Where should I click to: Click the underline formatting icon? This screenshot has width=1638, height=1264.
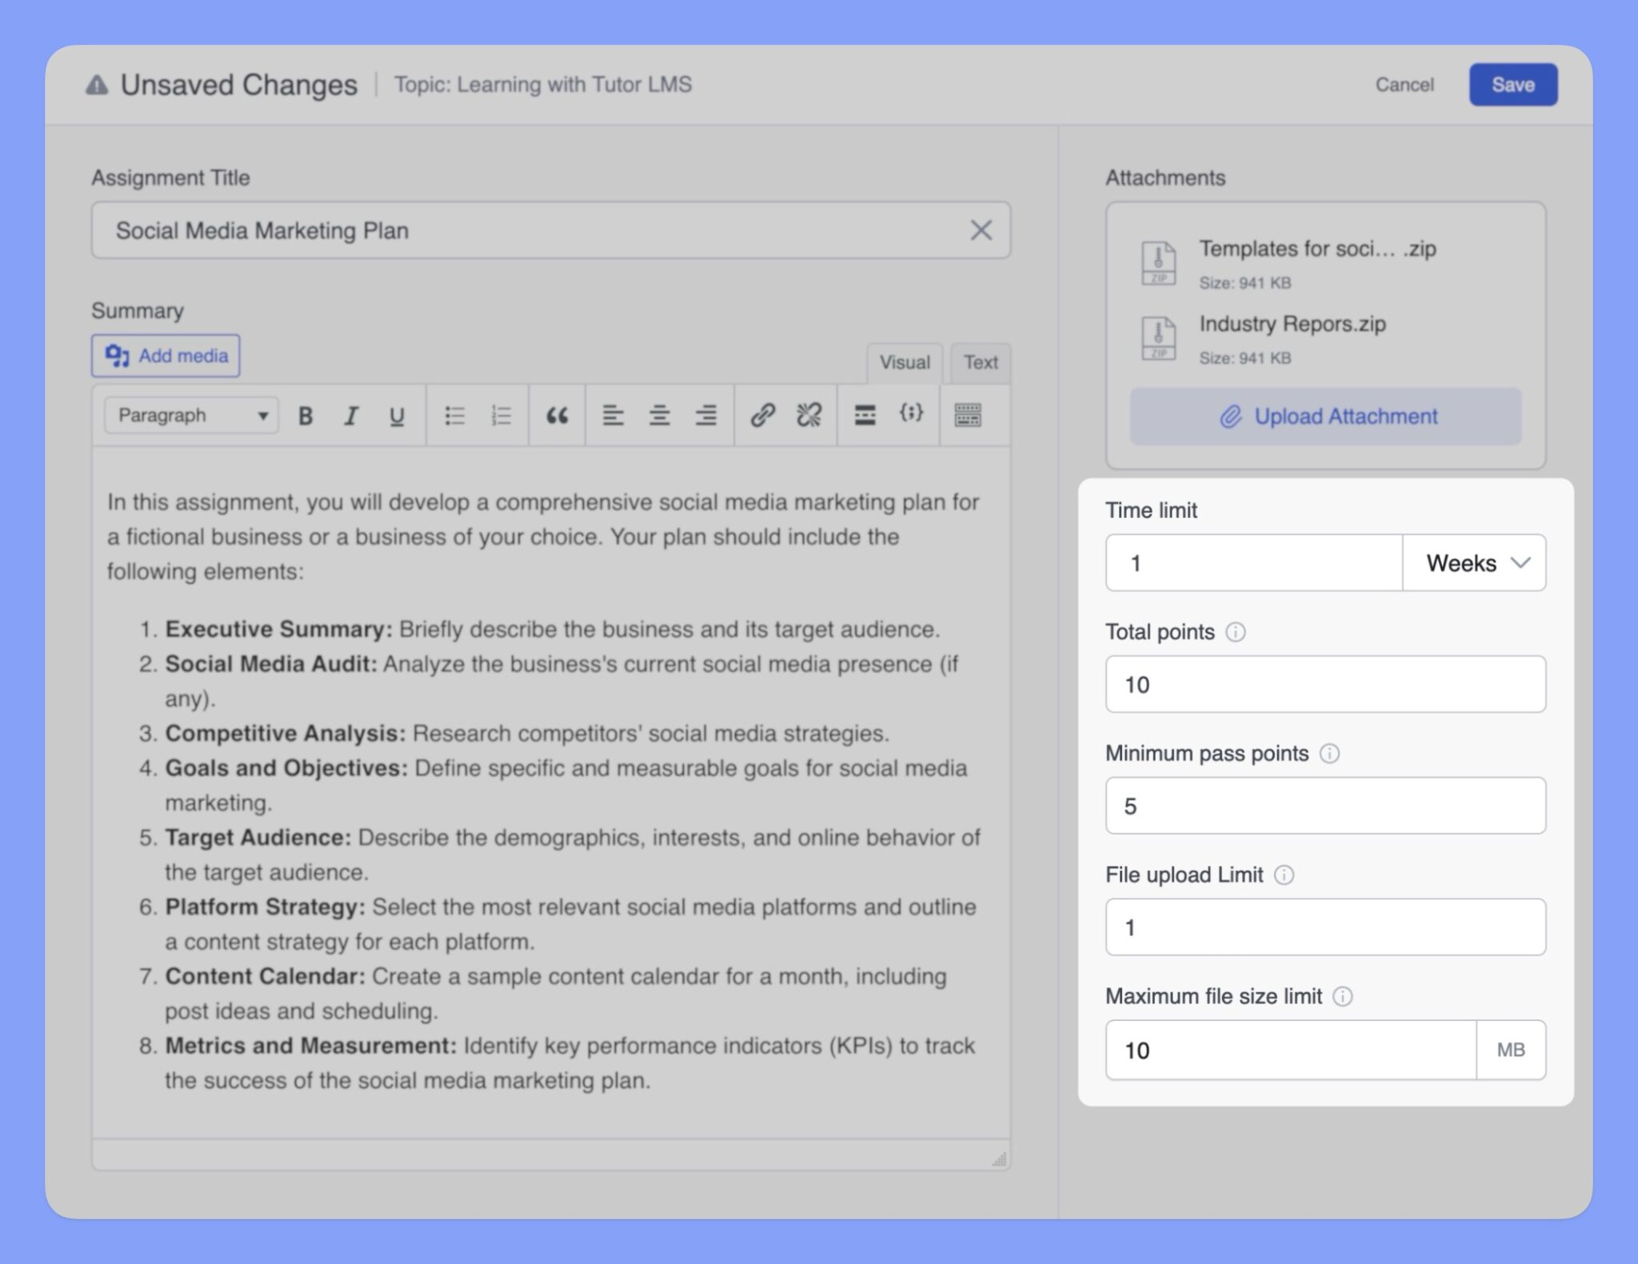pyautogui.click(x=396, y=416)
